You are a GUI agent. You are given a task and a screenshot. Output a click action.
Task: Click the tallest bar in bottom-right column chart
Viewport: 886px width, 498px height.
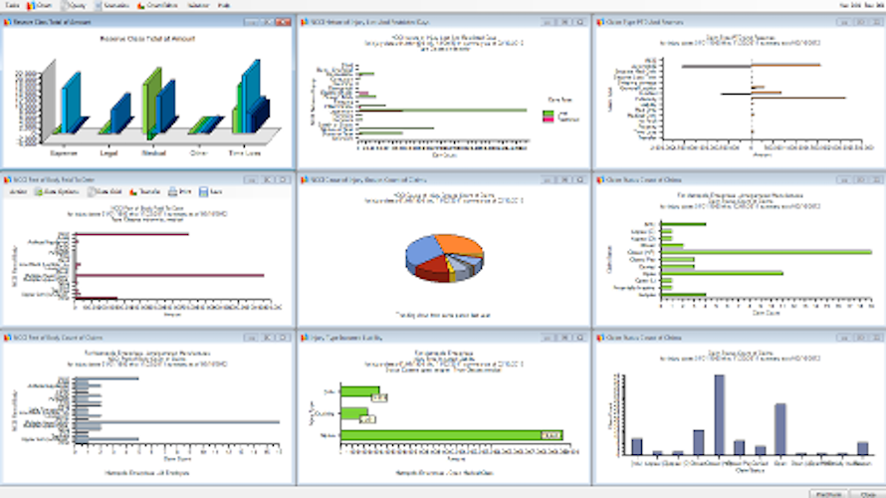720,415
